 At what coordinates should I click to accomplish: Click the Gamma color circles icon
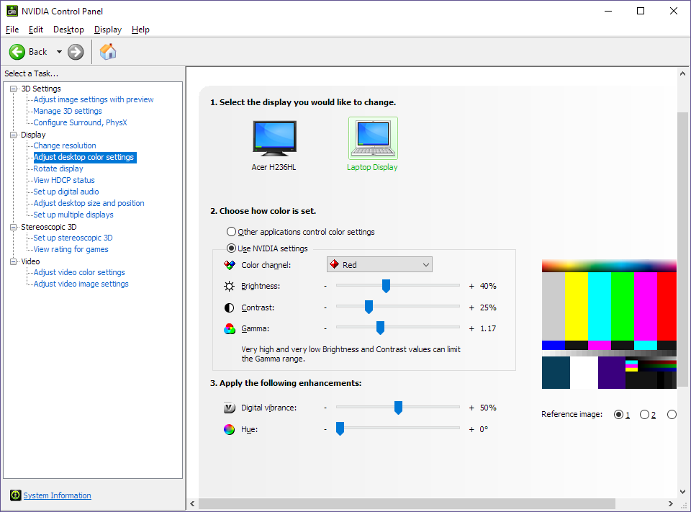(x=230, y=329)
